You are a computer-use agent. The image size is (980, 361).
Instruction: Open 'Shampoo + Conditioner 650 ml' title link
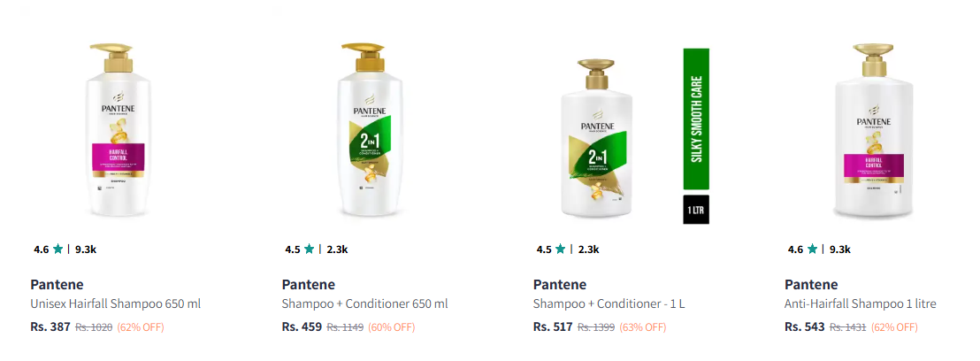tap(364, 304)
